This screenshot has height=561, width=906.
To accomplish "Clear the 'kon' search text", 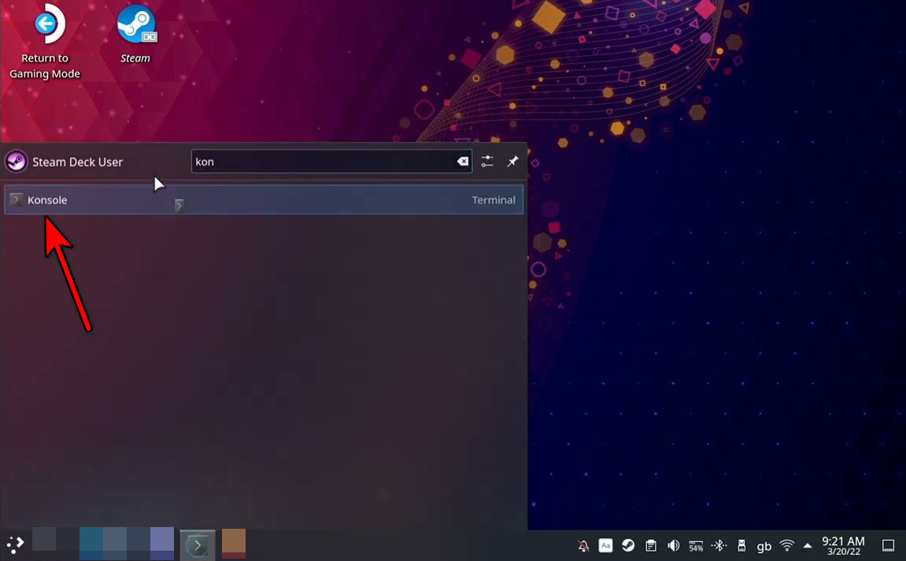I will point(462,162).
